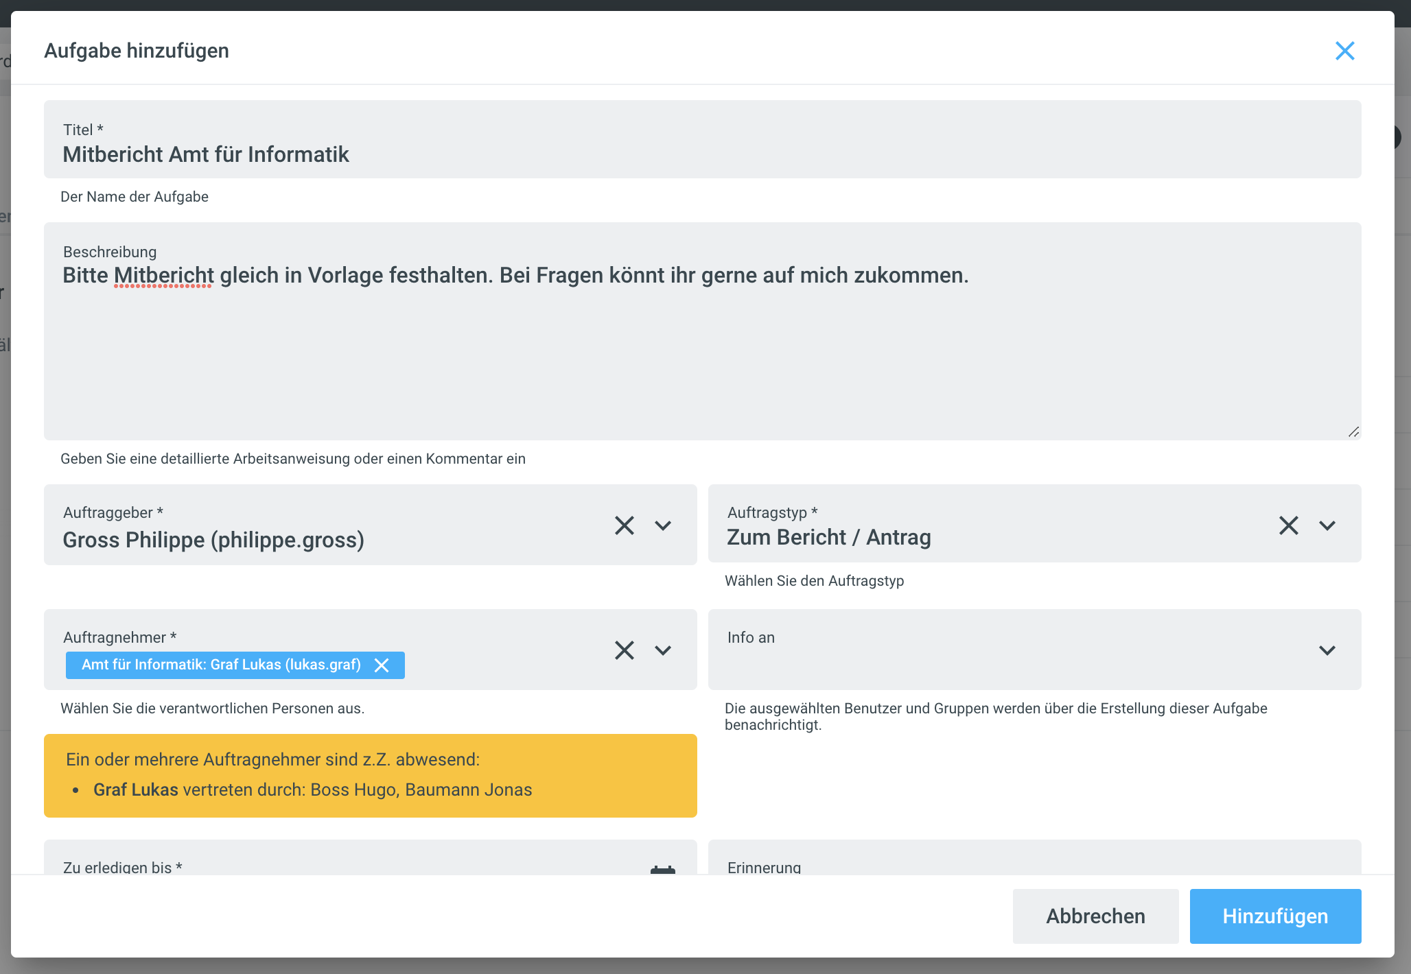Screen dimensions: 1411x974
Task: Clear the Auftraggeber selection
Action: (x=624, y=525)
